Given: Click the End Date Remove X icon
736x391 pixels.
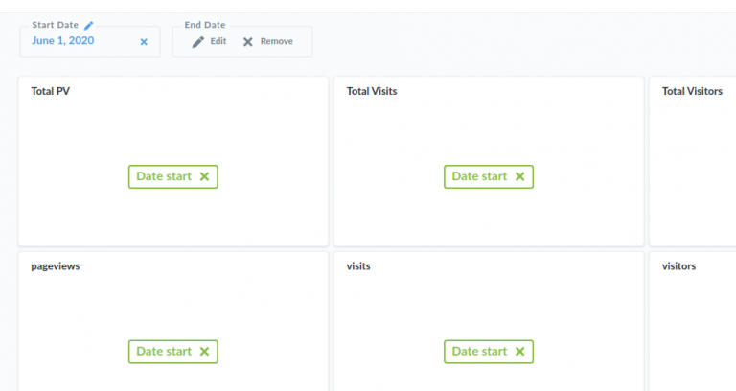Looking at the screenshot, I should [248, 42].
